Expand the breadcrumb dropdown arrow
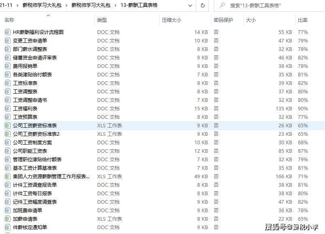325x234 pixels. [x=189, y=6]
